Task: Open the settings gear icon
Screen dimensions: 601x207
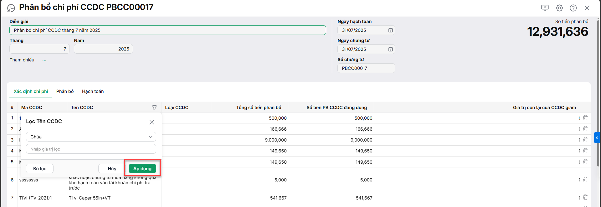Action: (x=559, y=8)
